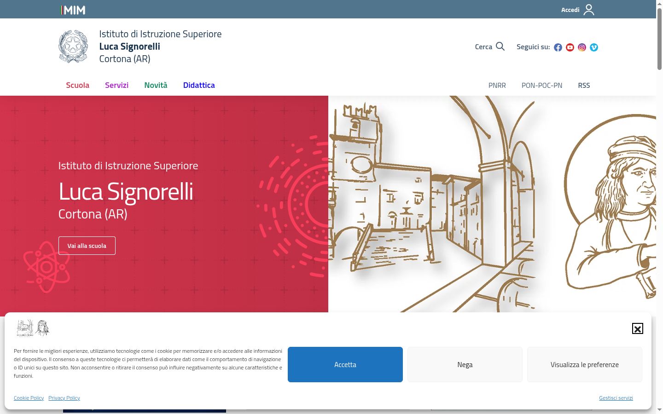Open the Privacy Policy link
Viewport: 663px width, 414px height.
(x=64, y=398)
